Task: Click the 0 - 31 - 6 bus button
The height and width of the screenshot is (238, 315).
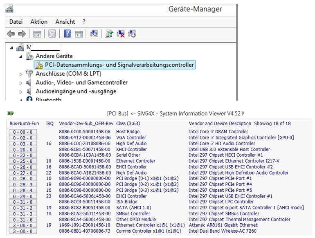Action: coord(22,220)
